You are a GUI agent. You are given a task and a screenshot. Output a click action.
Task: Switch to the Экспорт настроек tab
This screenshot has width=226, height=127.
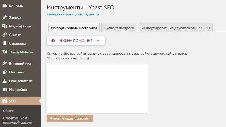(x=119, y=28)
